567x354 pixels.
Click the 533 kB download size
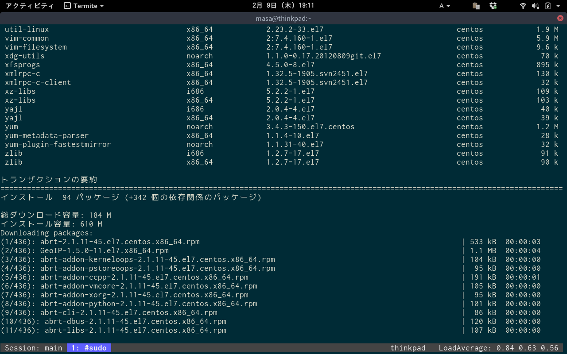click(x=483, y=242)
